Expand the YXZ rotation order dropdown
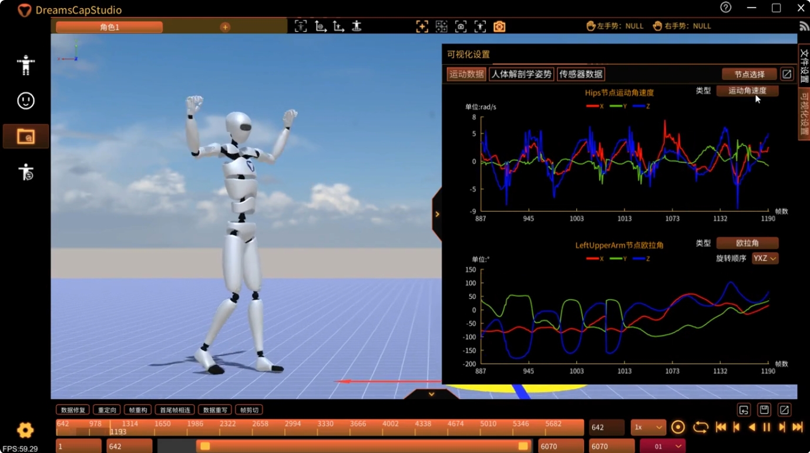 tap(765, 259)
